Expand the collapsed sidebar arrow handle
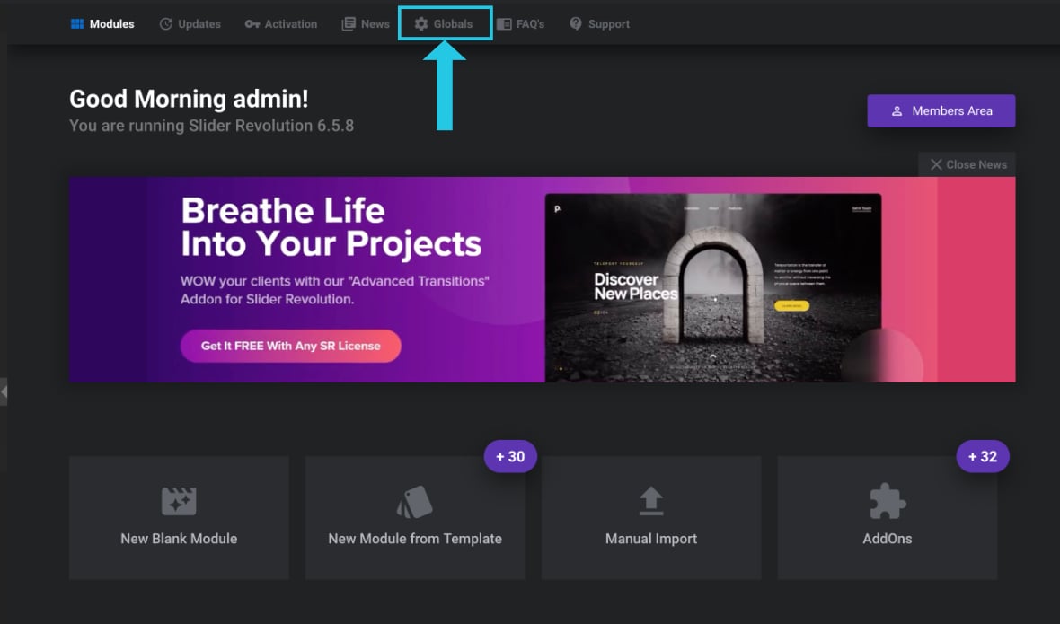This screenshot has height=624, width=1060. point(4,391)
